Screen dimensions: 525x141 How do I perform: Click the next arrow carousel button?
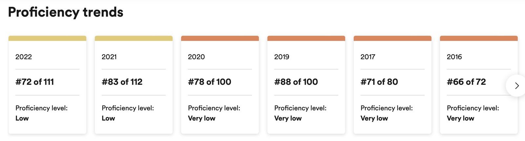[x=516, y=86]
